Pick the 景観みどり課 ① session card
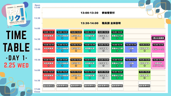171x96 pixels. pos(117,35)
